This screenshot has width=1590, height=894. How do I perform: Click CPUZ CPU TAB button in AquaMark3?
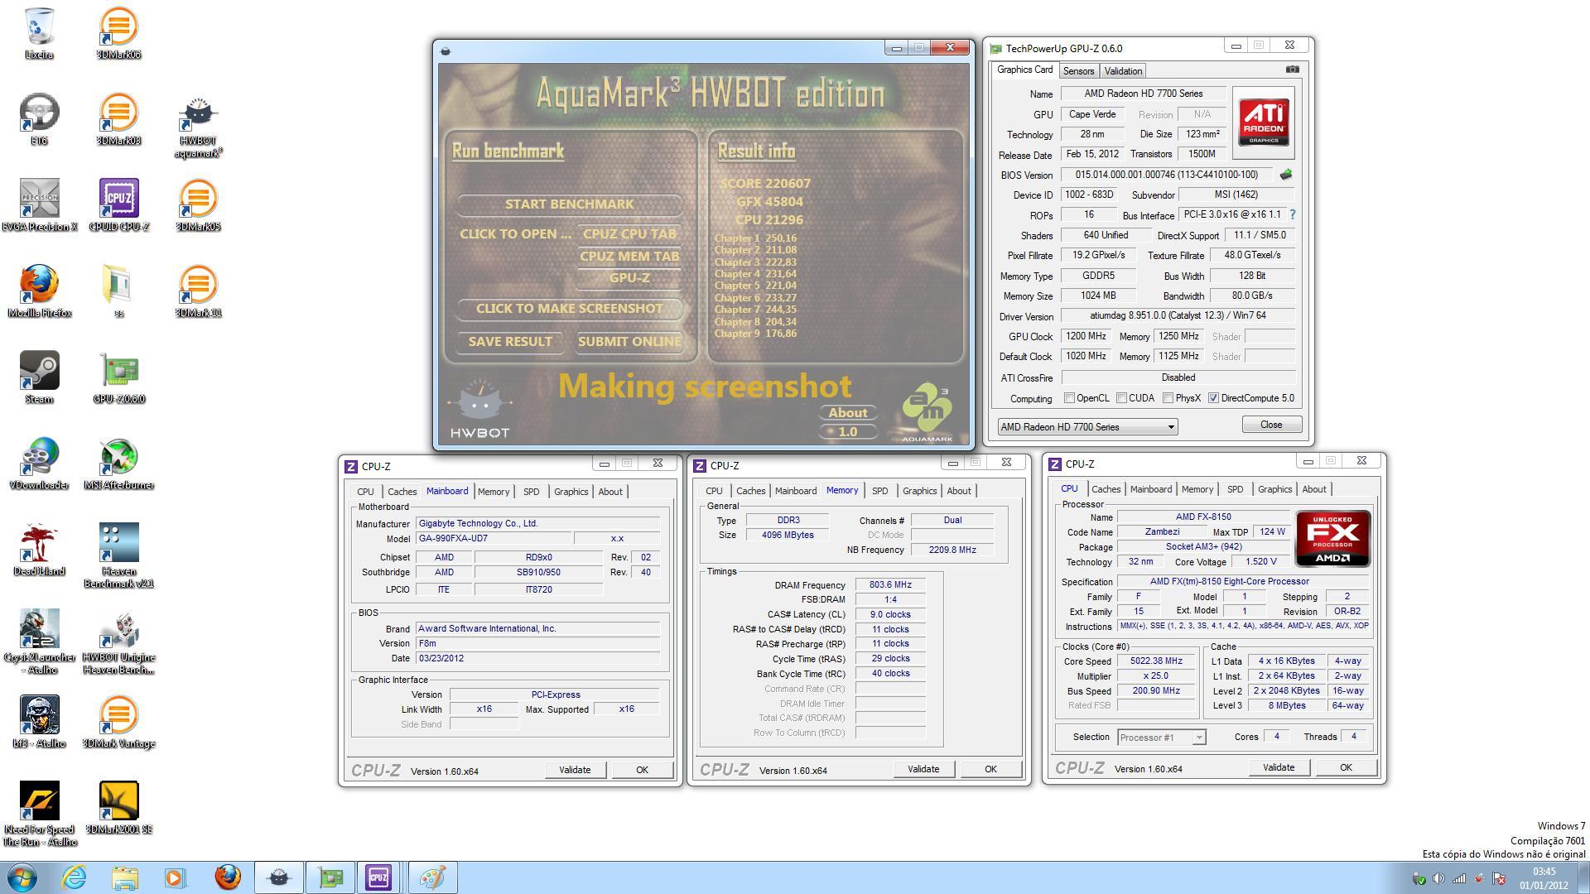pyautogui.click(x=629, y=233)
